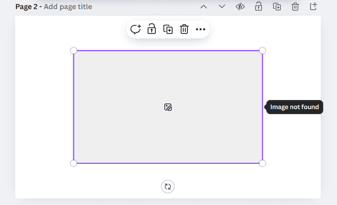Lock the selected element in the floating toolbar
Screen dimensions: 337x205
tap(152, 29)
